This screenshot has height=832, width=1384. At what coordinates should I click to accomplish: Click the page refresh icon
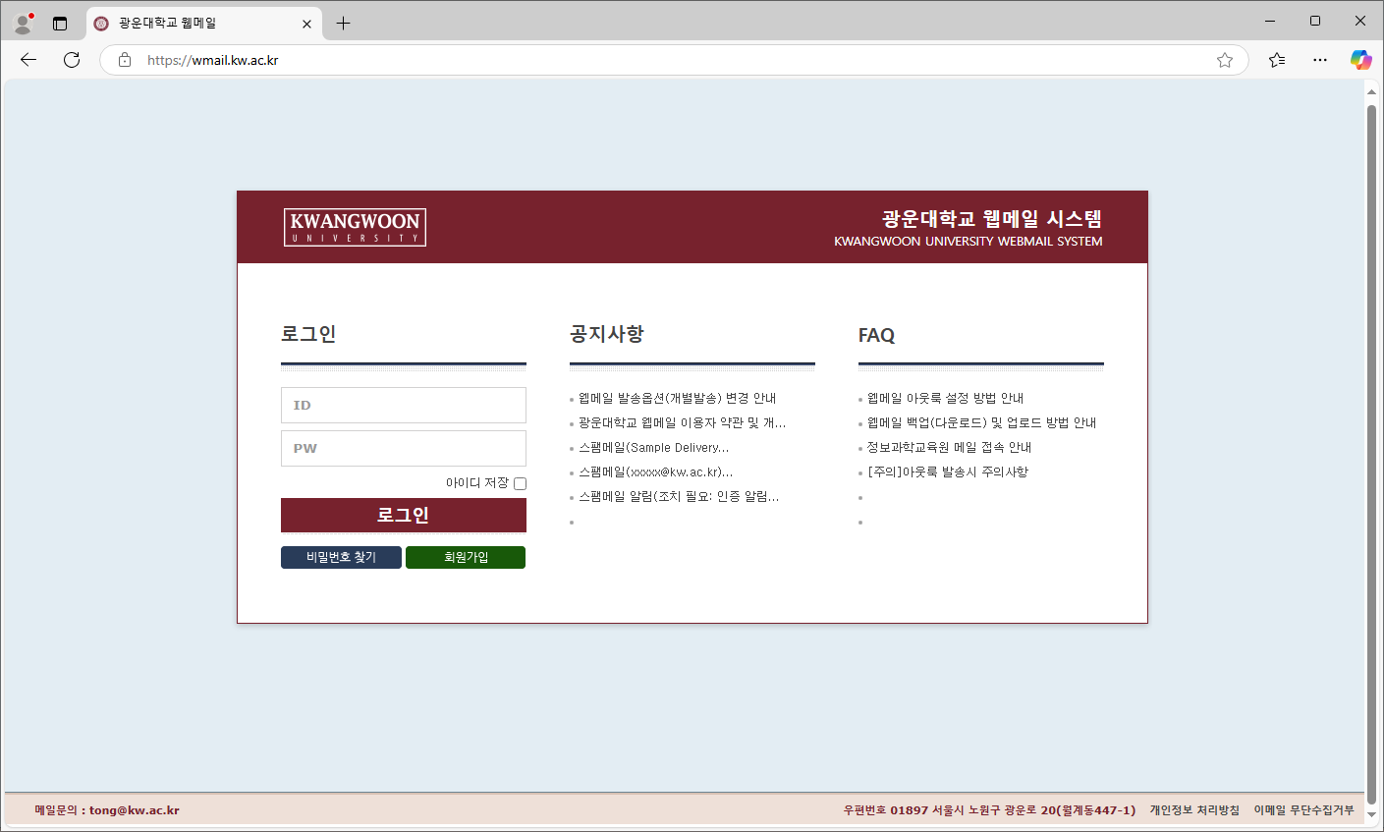71,60
